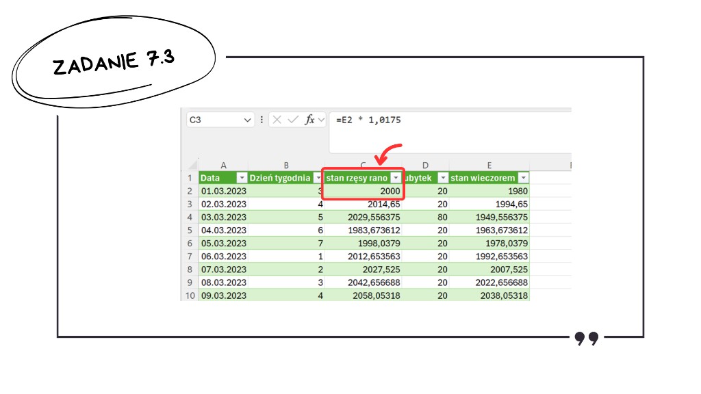Click day-of-week cell 1 for 06.03.2023
This screenshot has width=701, height=394.
285,256
